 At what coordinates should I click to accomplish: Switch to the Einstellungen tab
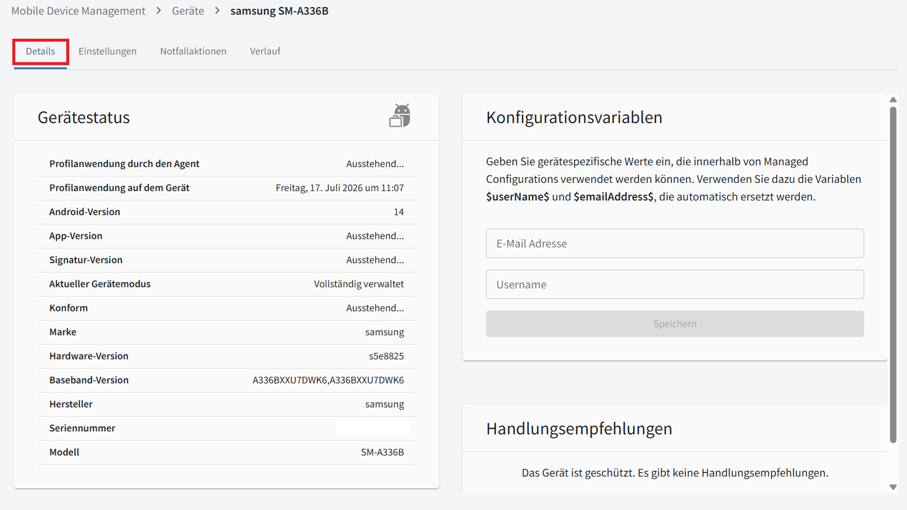pyautogui.click(x=107, y=52)
